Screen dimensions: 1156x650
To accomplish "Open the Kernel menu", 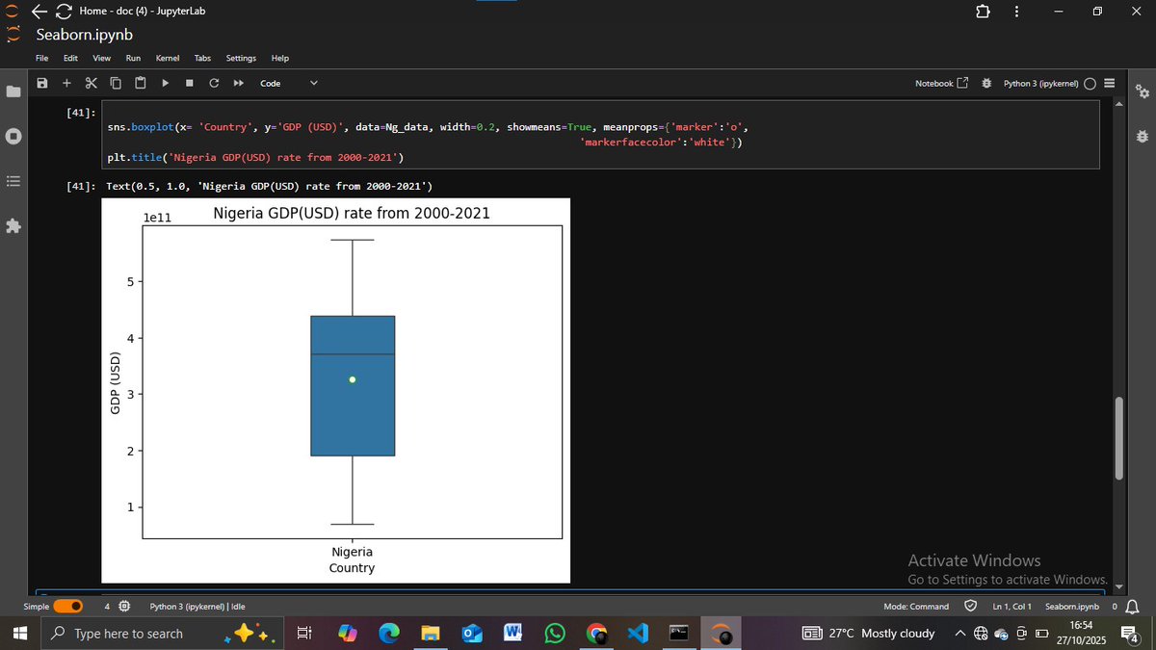I will coord(168,58).
